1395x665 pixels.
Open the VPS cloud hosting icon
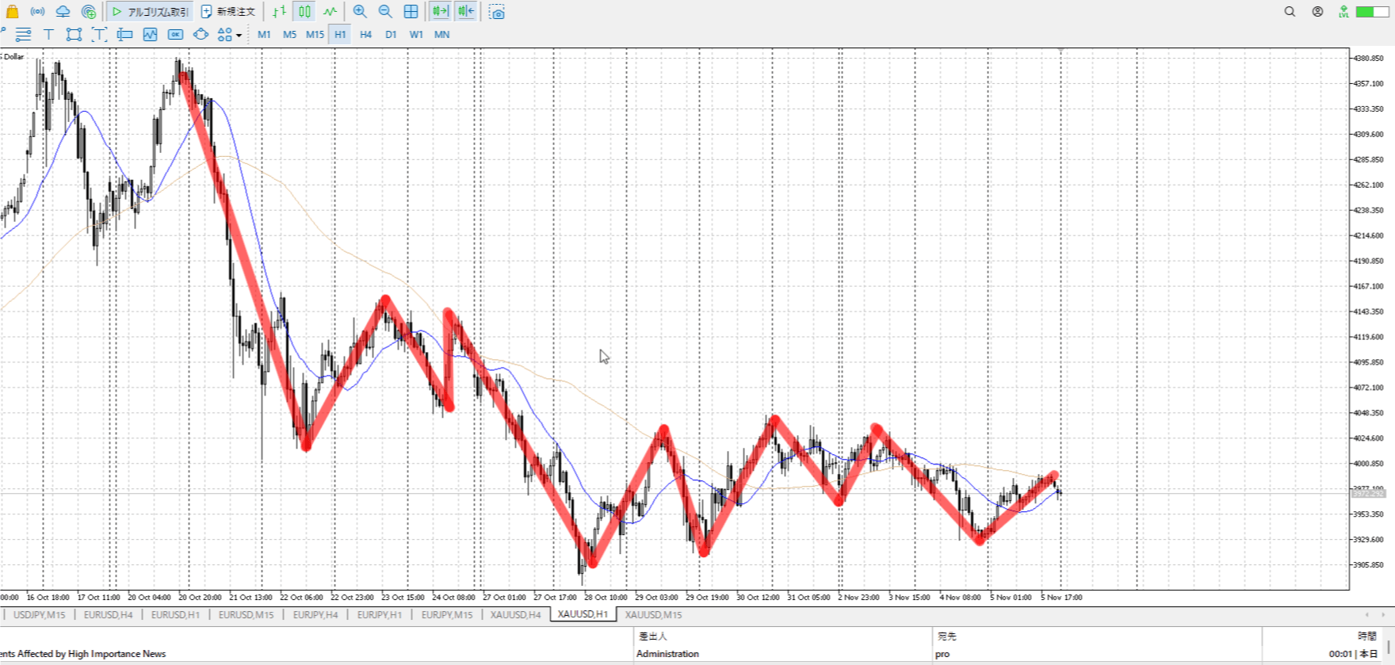(63, 12)
